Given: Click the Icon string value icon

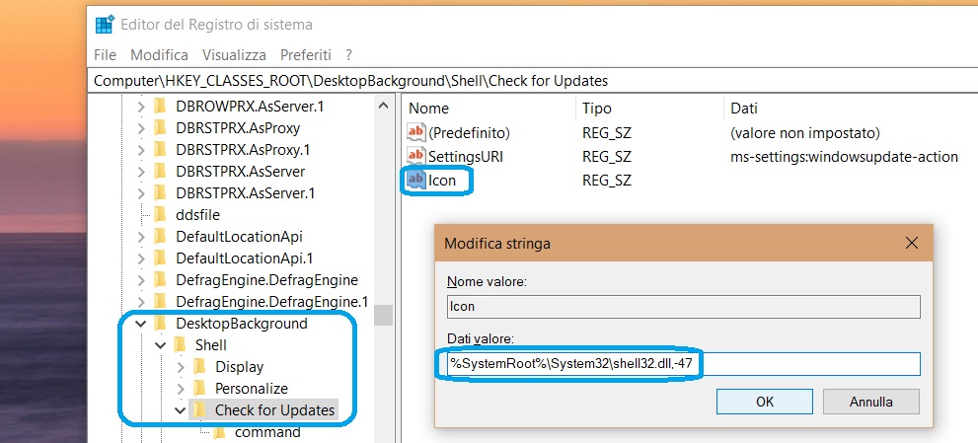Looking at the screenshot, I should (x=416, y=181).
